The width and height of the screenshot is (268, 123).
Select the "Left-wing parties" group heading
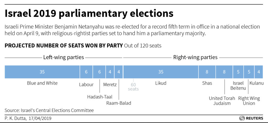click(x=64, y=57)
